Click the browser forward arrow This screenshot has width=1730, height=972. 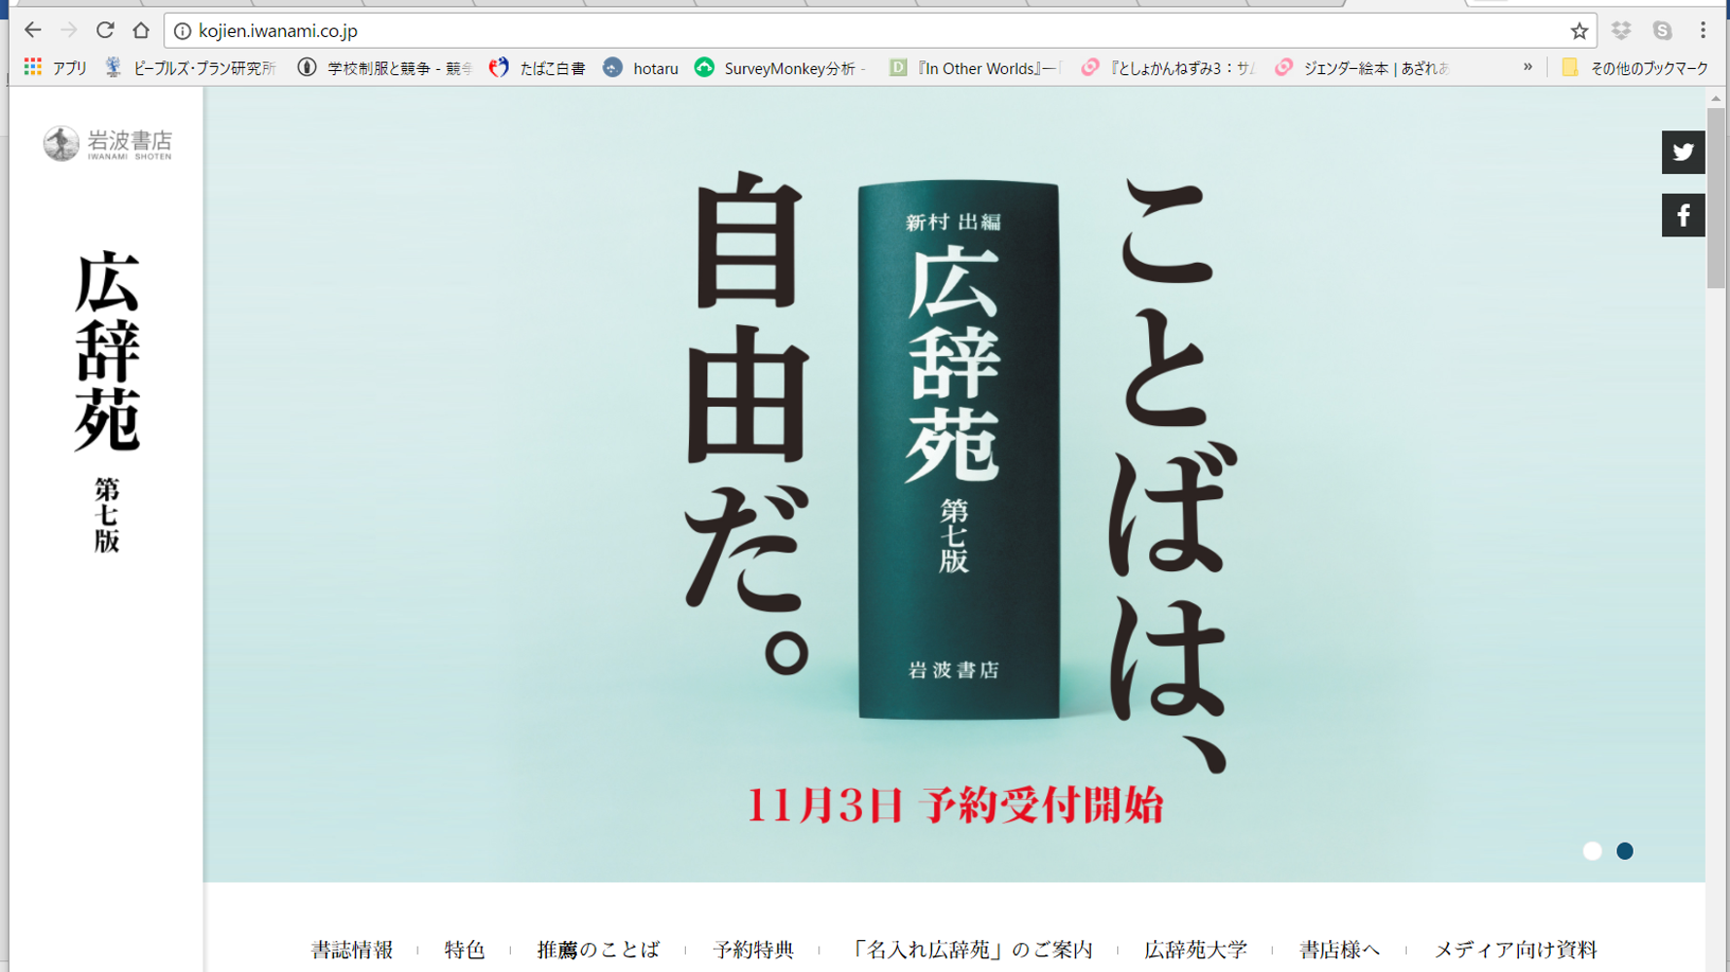tap(68, 30)
